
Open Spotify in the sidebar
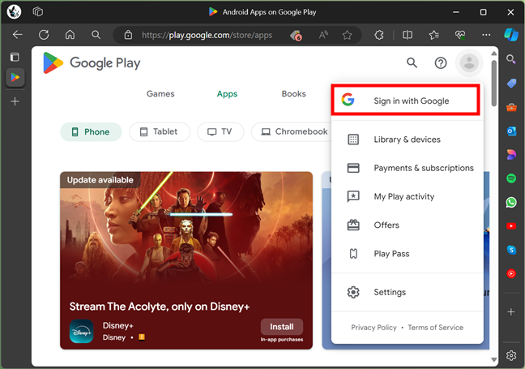511,178
